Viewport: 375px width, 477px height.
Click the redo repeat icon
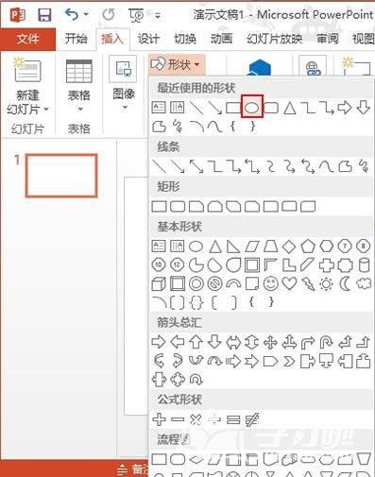[109, 14]
